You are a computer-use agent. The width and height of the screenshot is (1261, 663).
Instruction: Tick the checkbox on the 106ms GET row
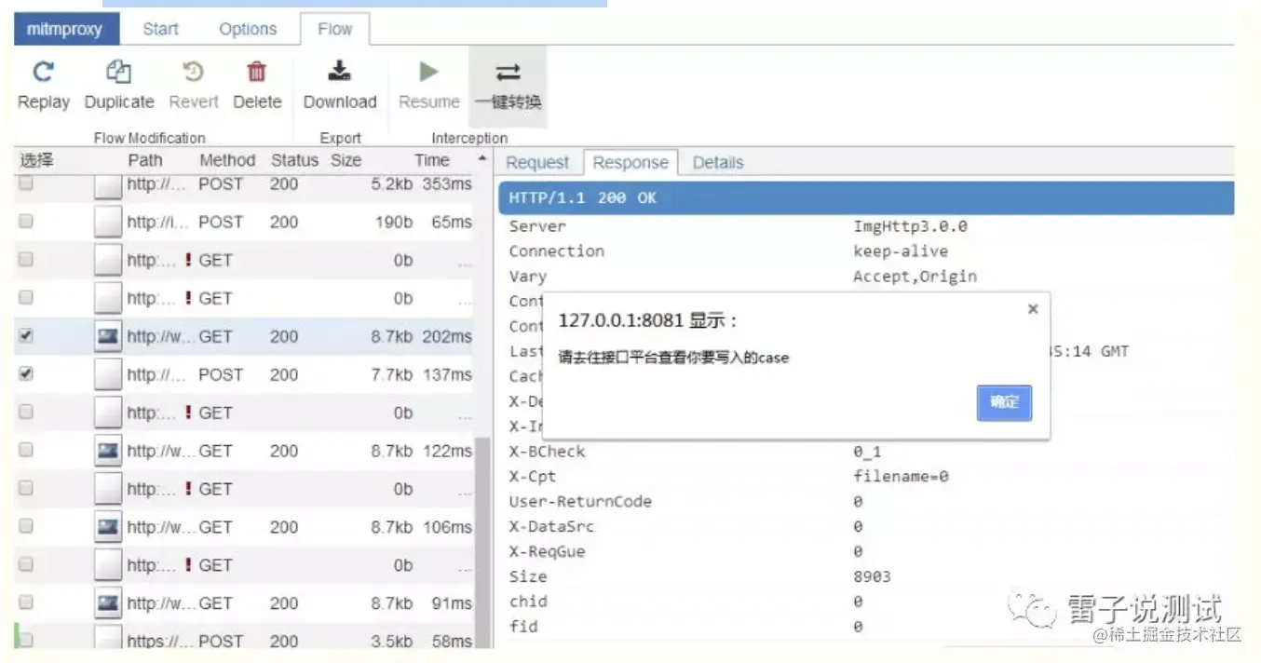click(26, 526)
